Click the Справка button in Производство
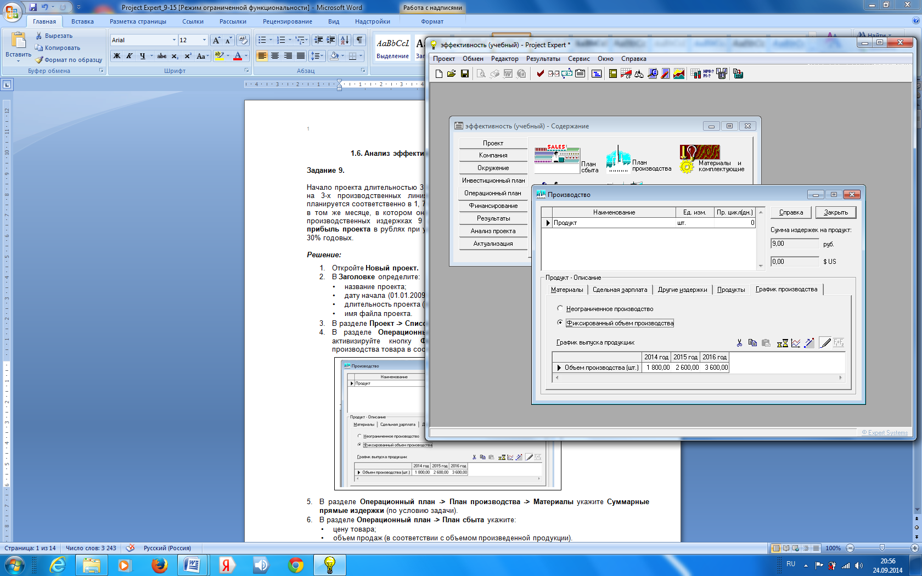Screen dimensions: 922x576 (791, 212)
